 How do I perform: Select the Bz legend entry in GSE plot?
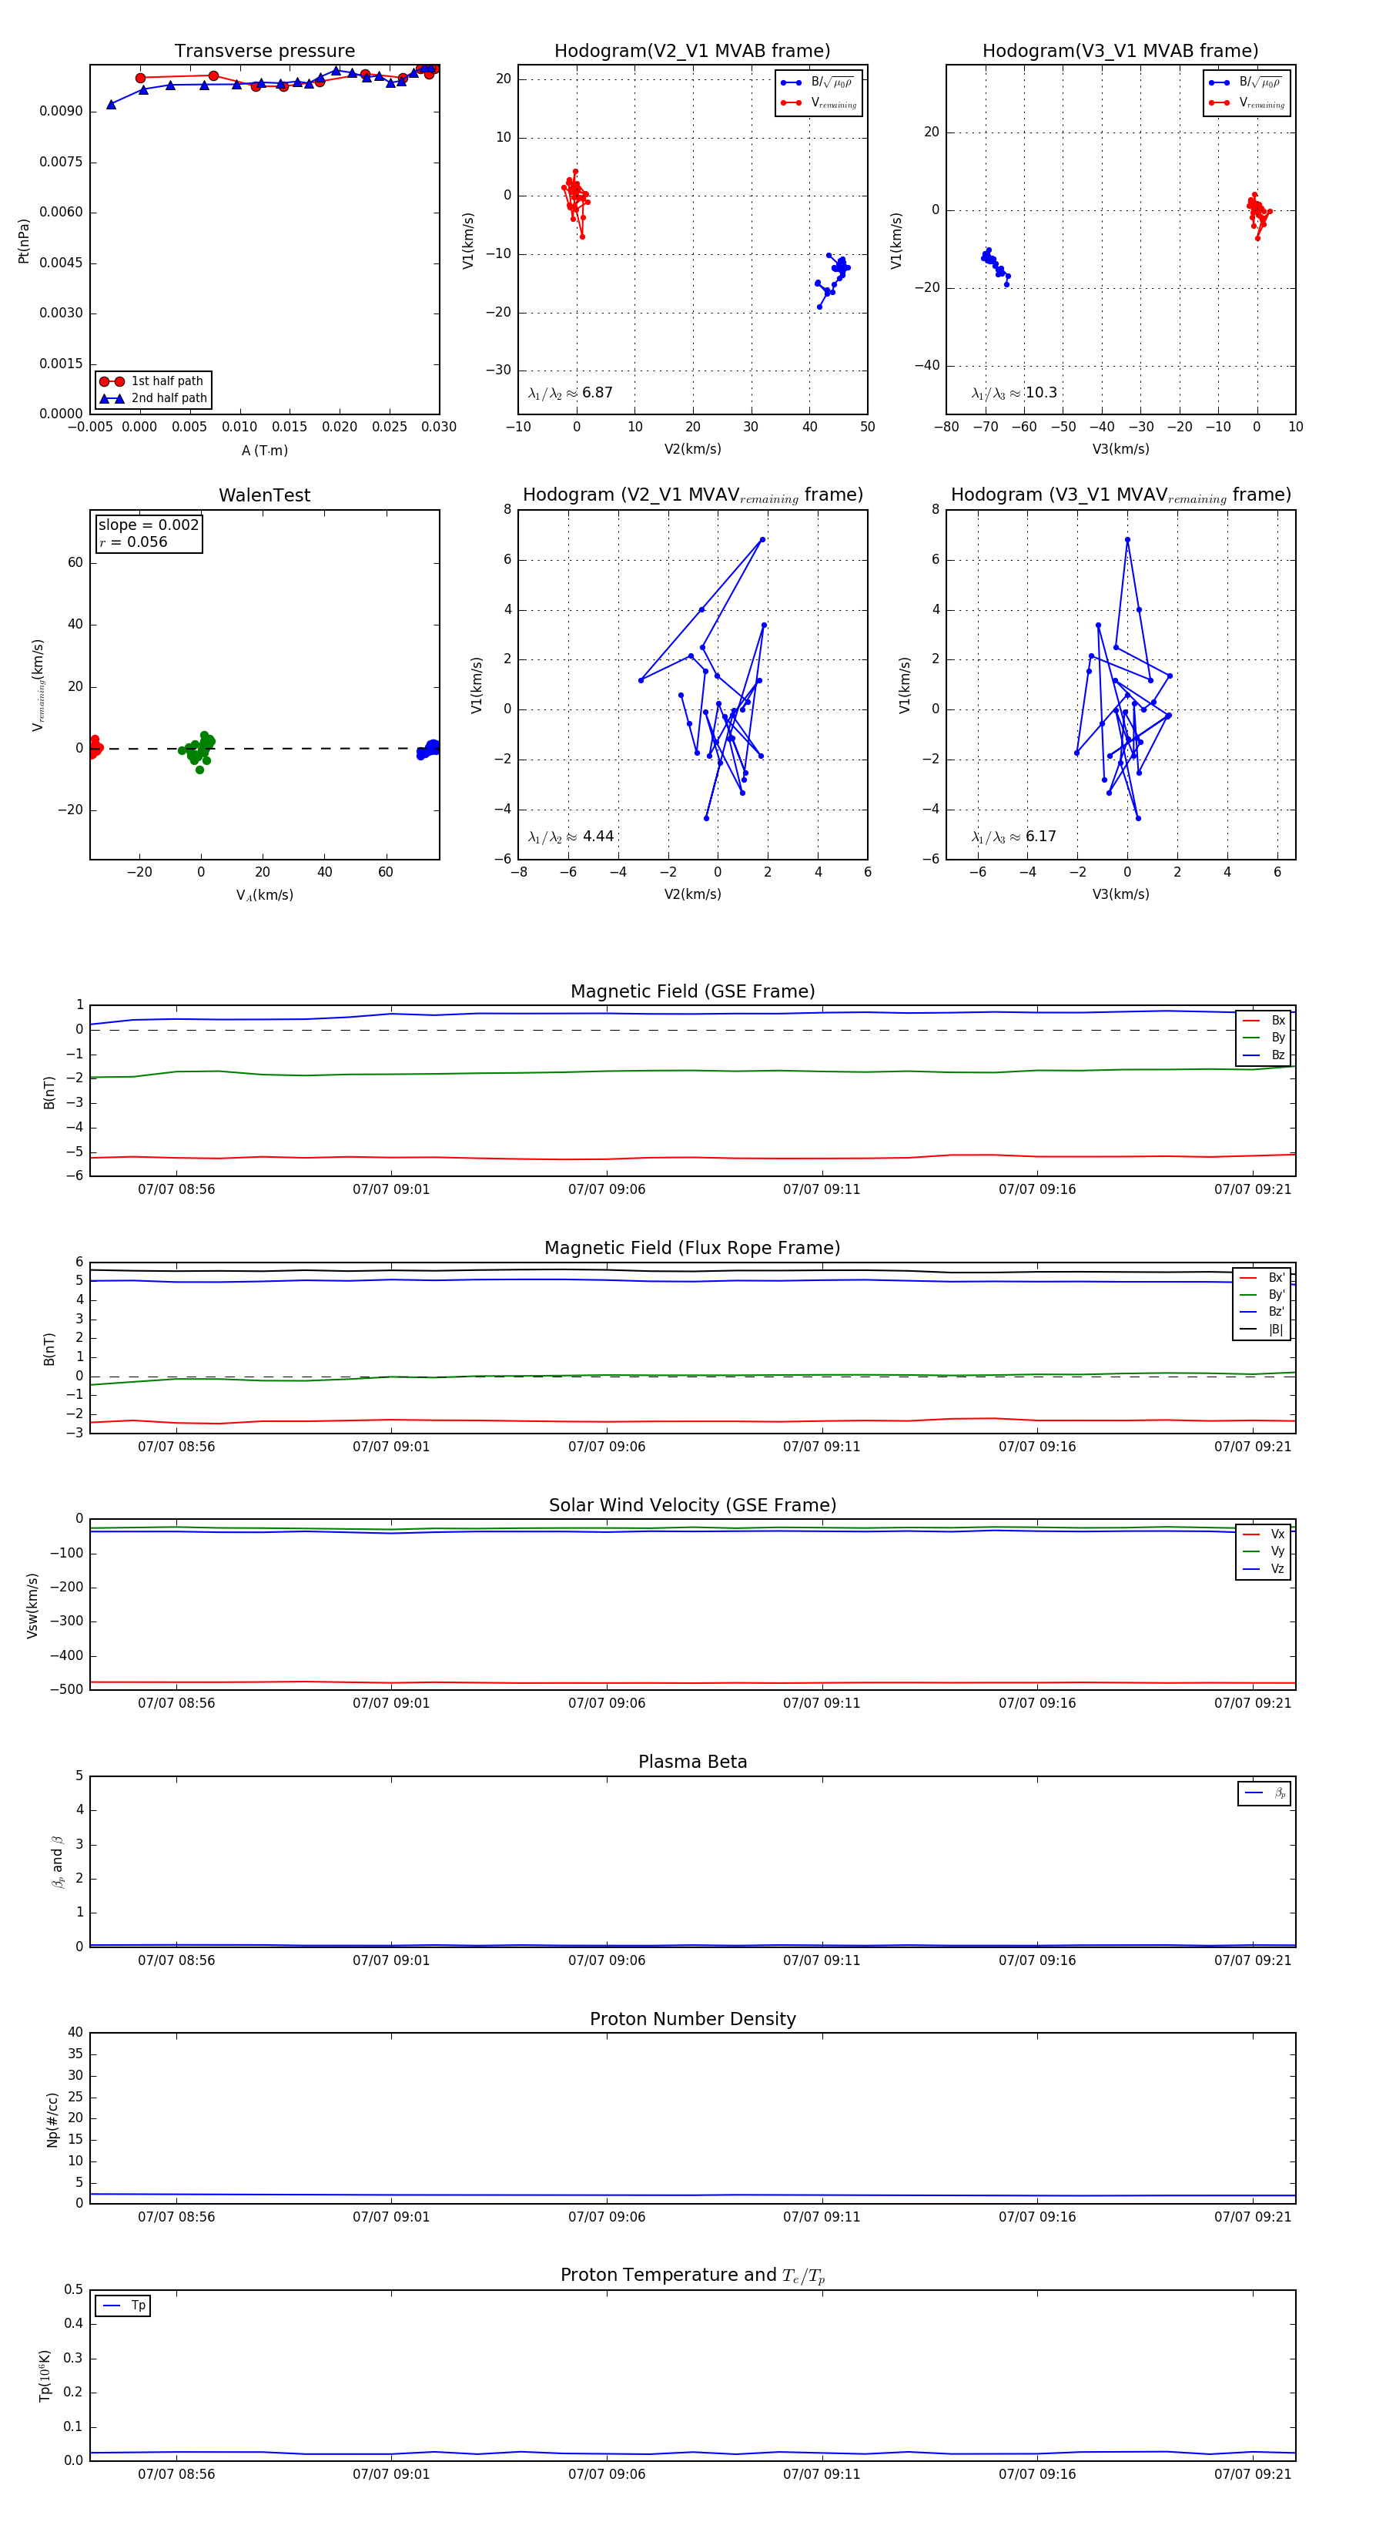tap(1264, 1055)
